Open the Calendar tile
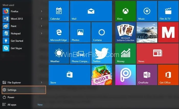 click(x=59, y=11)
